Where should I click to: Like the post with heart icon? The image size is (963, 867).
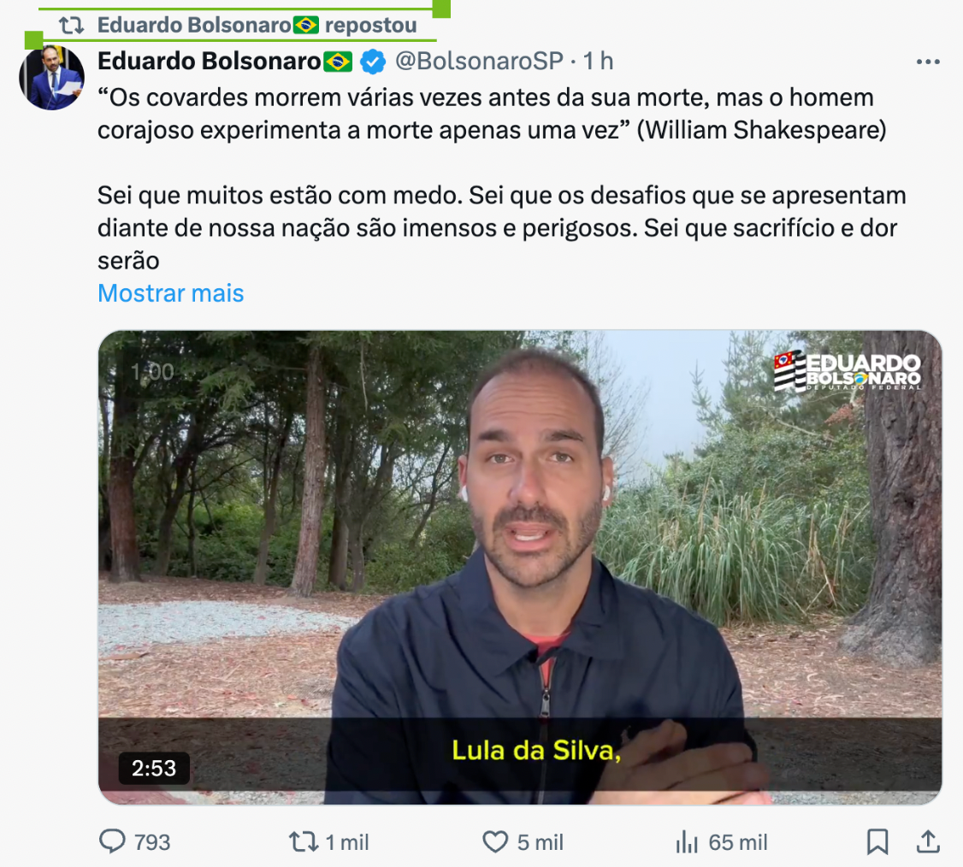pyautogui.click(x=495, y=842)
